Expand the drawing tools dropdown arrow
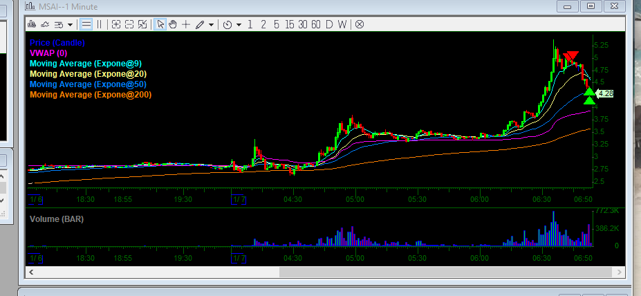This screenshot has height=296, width=641. pos(211,25)
